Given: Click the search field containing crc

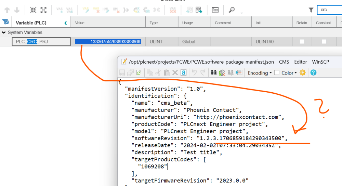Looking at the screenshot, I should (330, 10).
